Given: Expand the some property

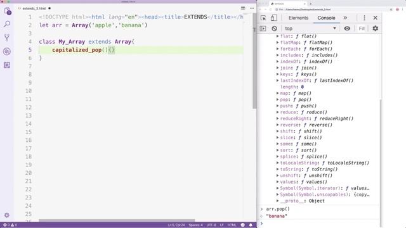Looking at the screenshot, I should click(278, 144).
